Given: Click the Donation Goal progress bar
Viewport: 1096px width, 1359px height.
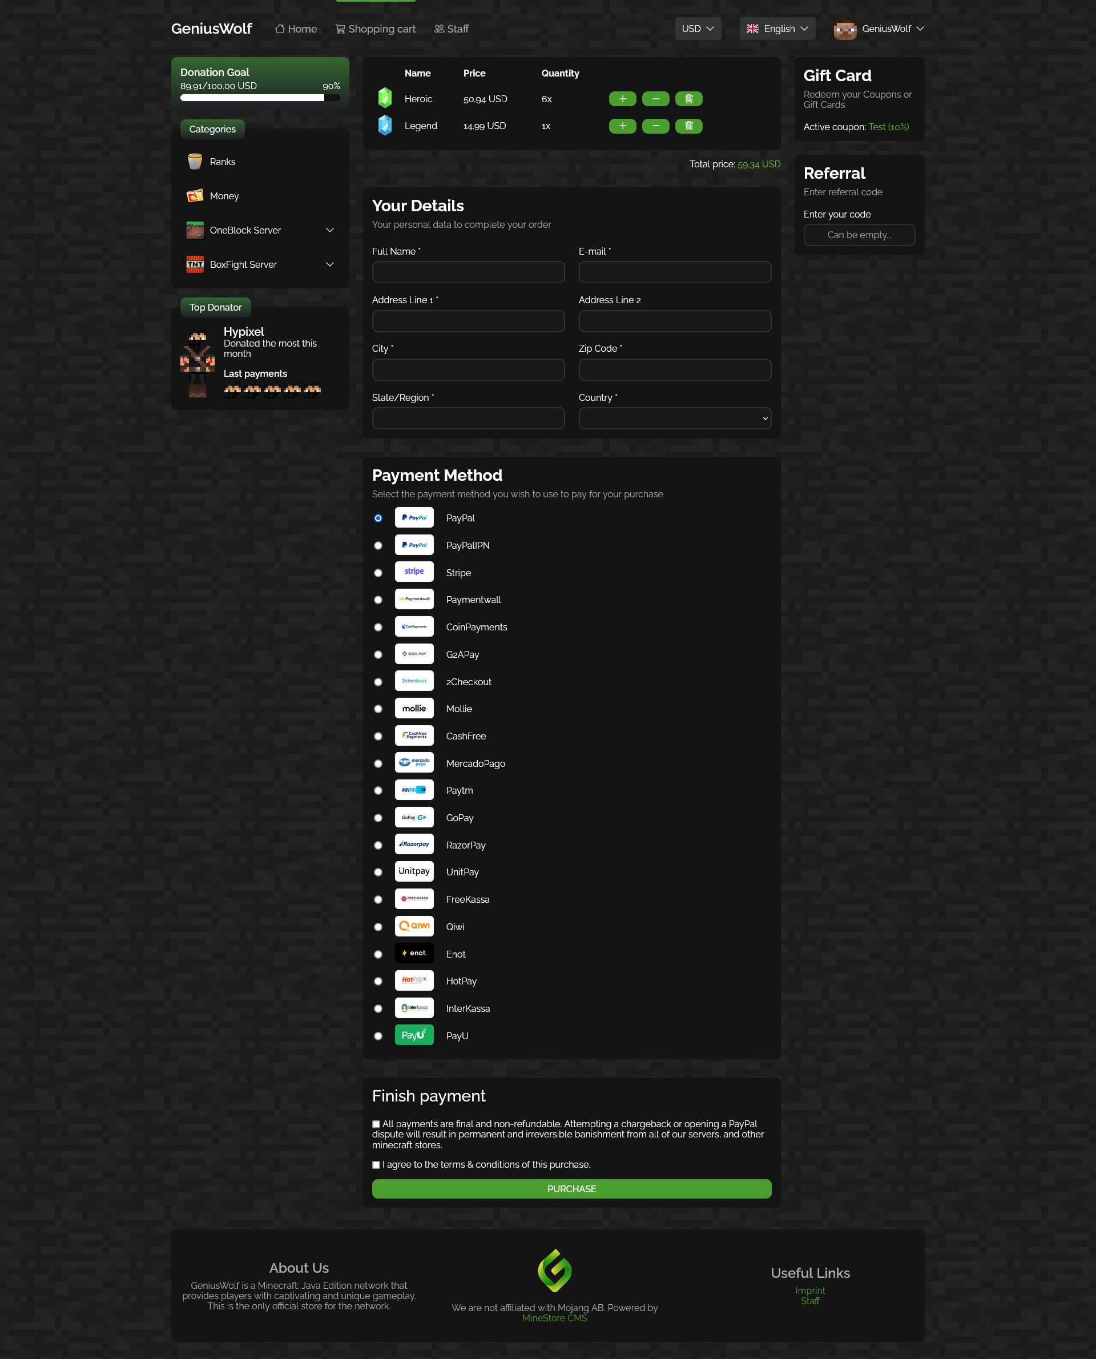Looking at the screenshot, I should tap(260, 98).
